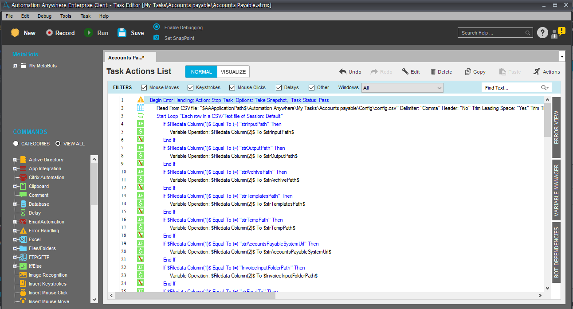The width and height of the screenshot is (573, 309).
Task: Click the Undo arrow in toolbar
Action: pyautogui.click(x=343, y=72)
